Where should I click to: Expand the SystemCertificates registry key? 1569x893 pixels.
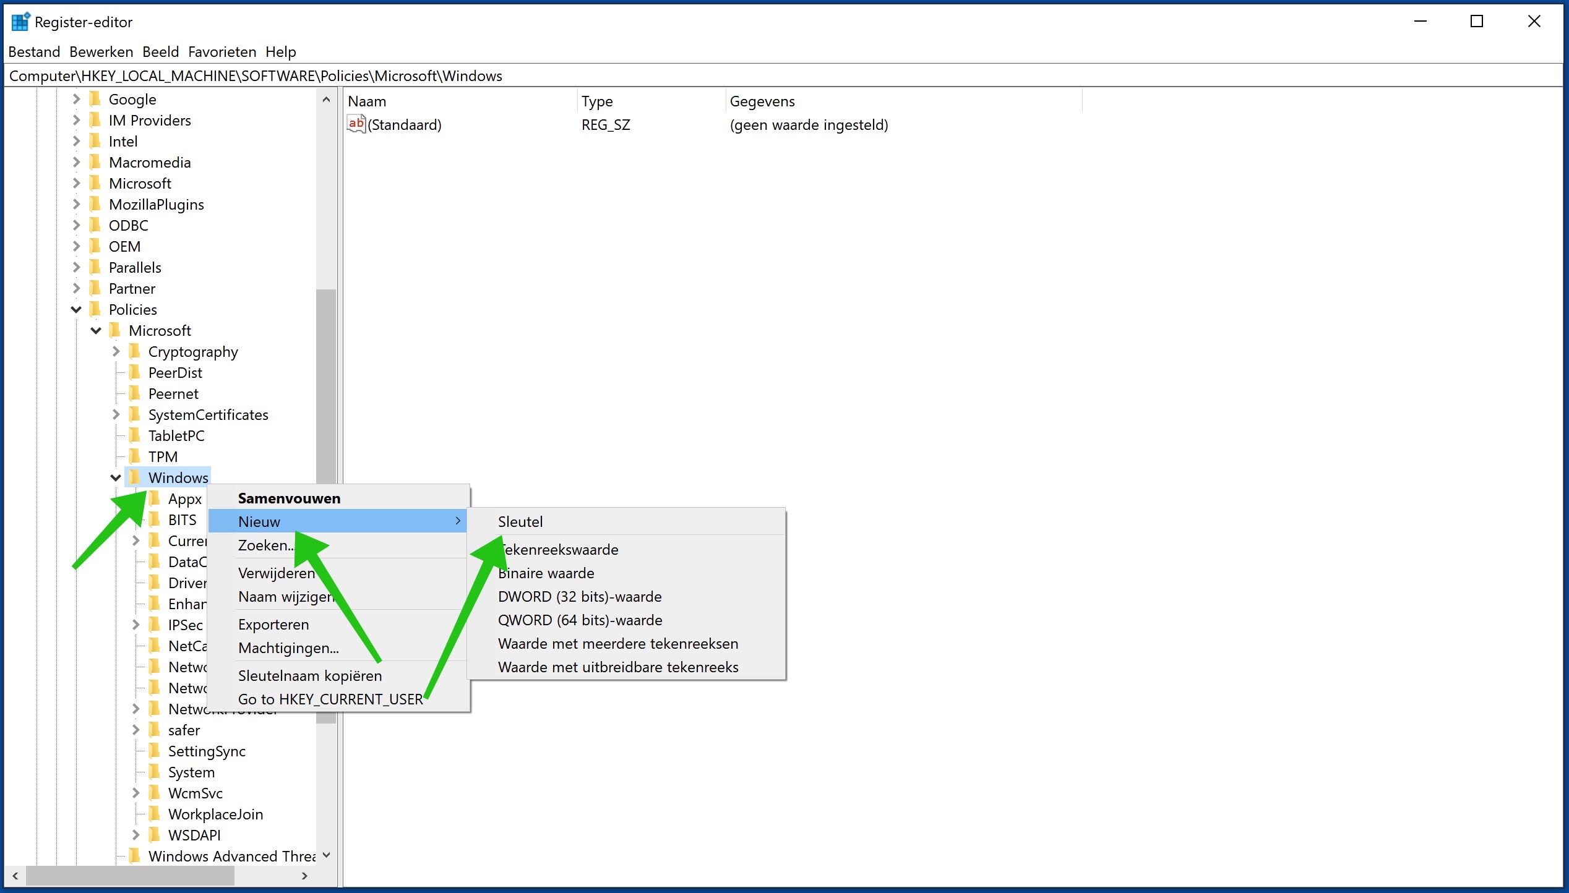click(115, 415)
